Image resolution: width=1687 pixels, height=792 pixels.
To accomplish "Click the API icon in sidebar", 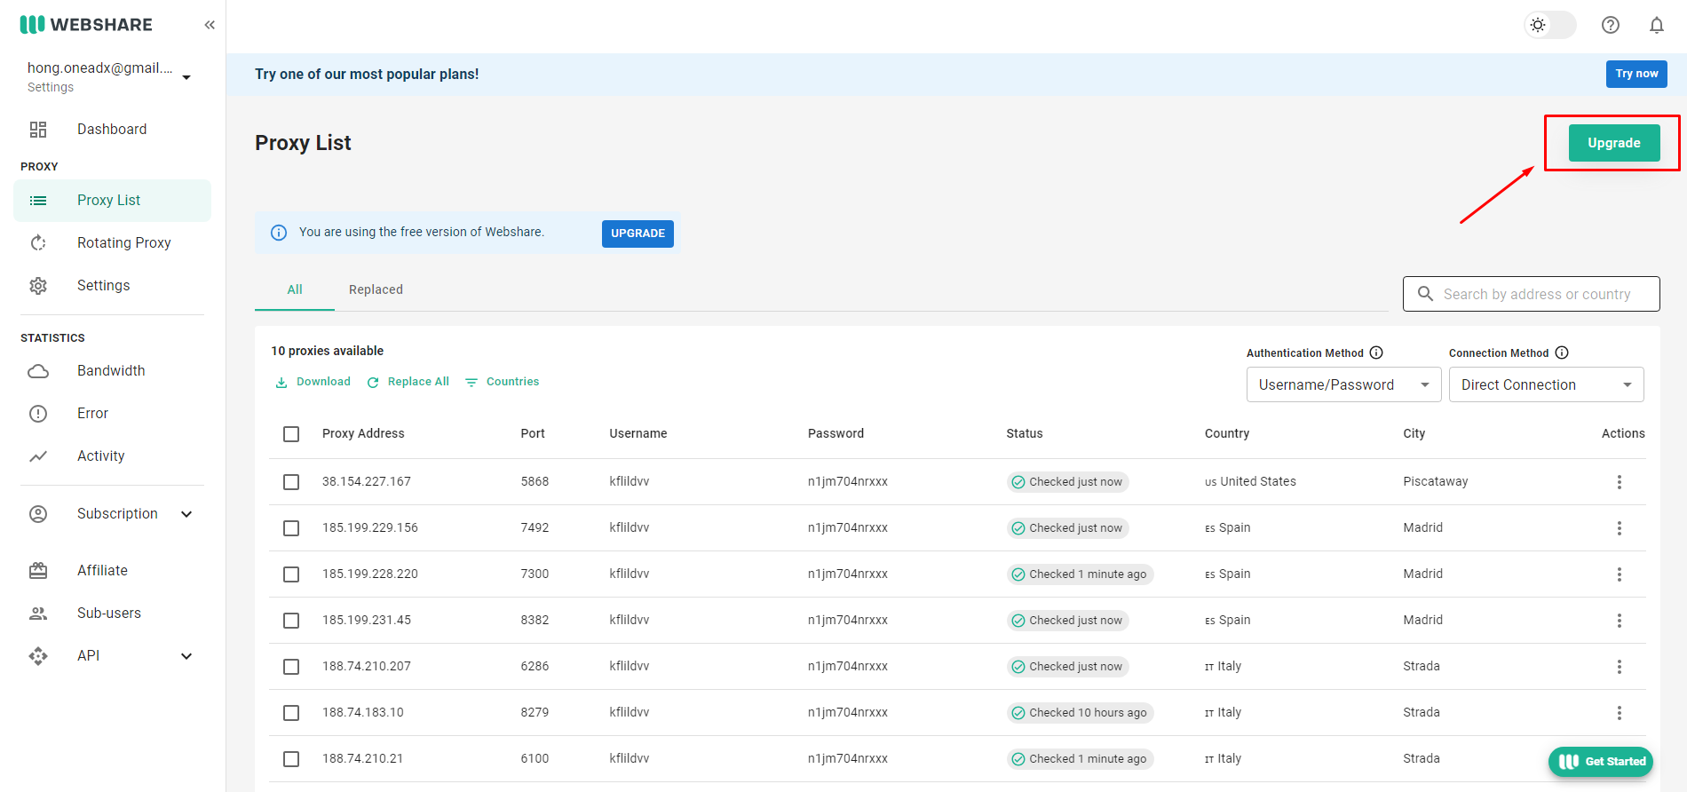I will [38, 656].
